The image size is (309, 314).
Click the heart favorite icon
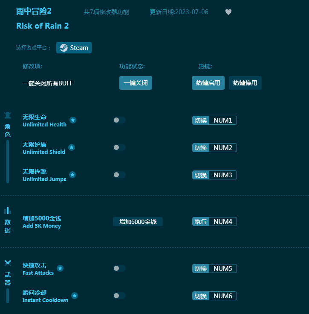coord(228,12)
